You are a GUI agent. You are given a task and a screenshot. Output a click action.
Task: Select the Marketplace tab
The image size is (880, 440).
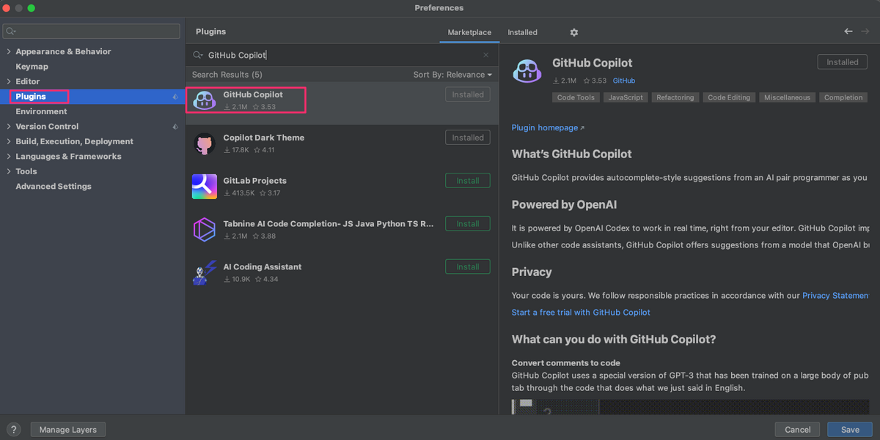pyautogui.click(x=469, y=32)
